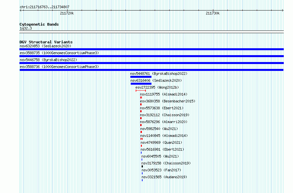This screenshot has height=193, width=293.
Task: Open variant label nsv5573638 (Ebert2021)
Action: tap(162, 108)
